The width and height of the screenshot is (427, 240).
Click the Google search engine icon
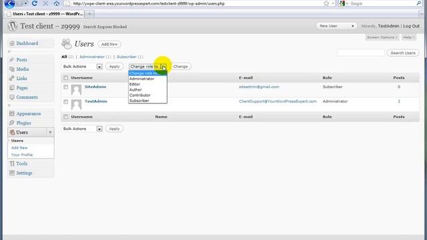pos(342,3)
